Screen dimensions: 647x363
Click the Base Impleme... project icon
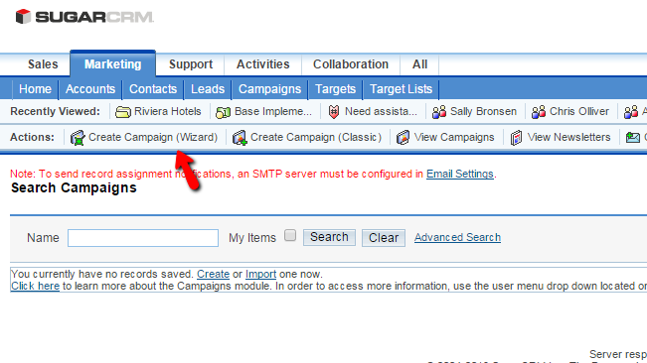pyautogui.click(x=223, y=112)
